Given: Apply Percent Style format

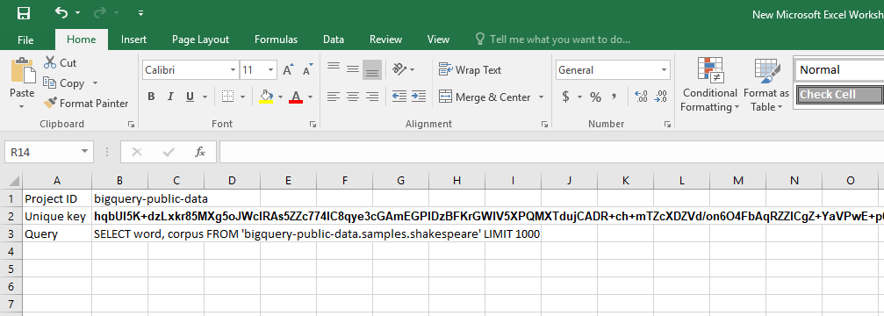Looking at the screenshot, I should coord(595,97).
